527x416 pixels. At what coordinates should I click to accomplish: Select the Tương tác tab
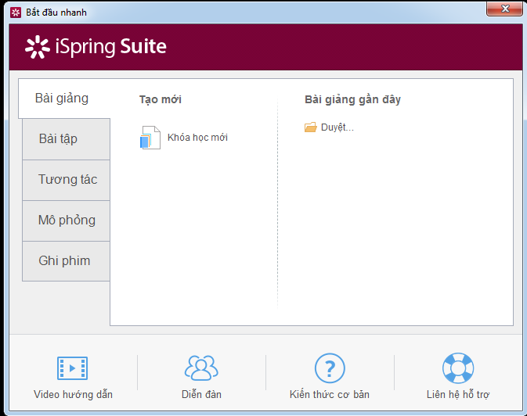click(67, 180)
